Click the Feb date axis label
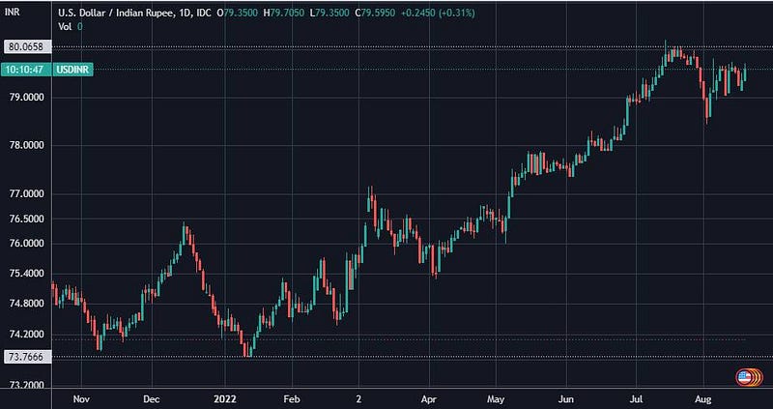773x409 pixels. tap(292, 398)
